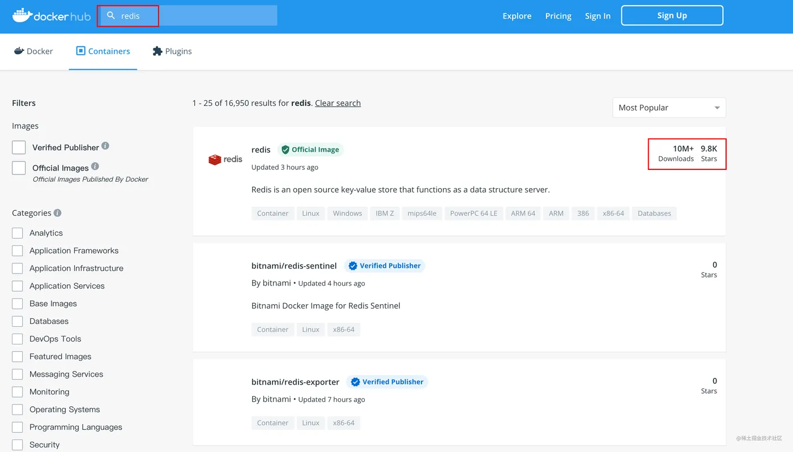
Task: Check the Application Services category
Action: 18,286
